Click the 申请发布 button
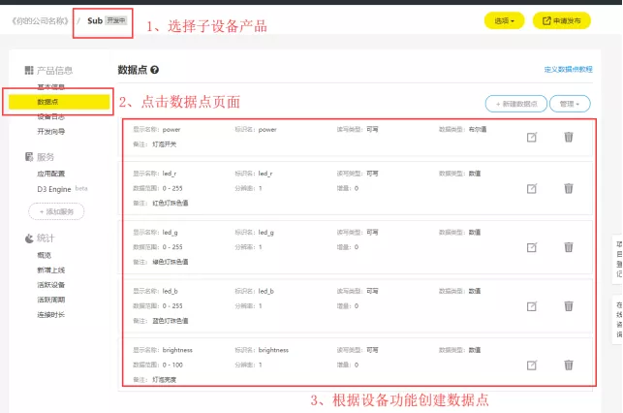623x413 pixels. 561,20
